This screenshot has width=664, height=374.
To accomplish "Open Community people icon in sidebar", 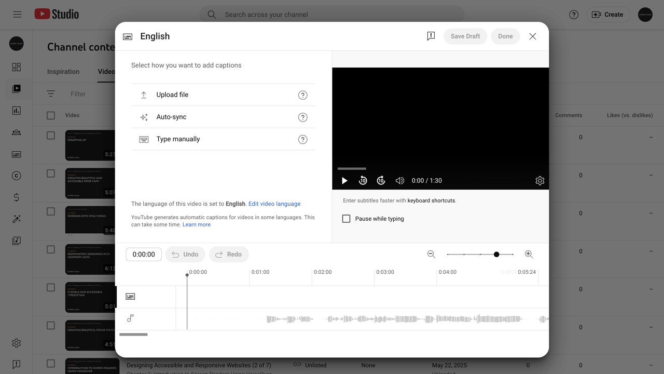I will pyautogui.click(x=17, y=132).
